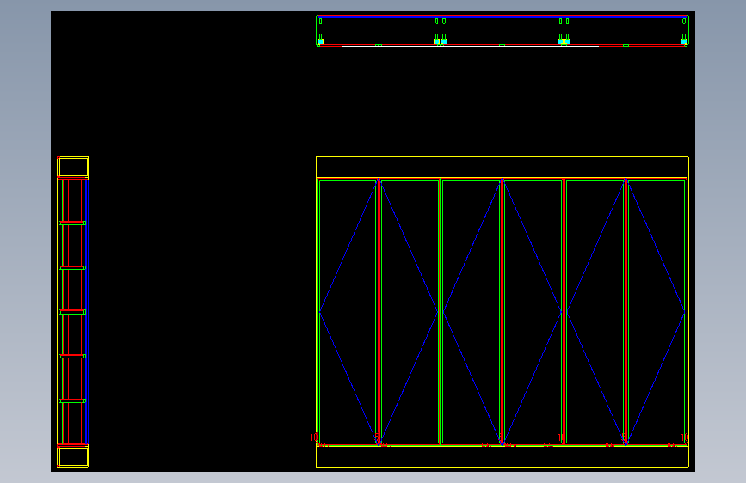Screen dimensions: 746x483
Task: Select the topmost green cross bracket in side section
Action: click(x=72, y=223)
